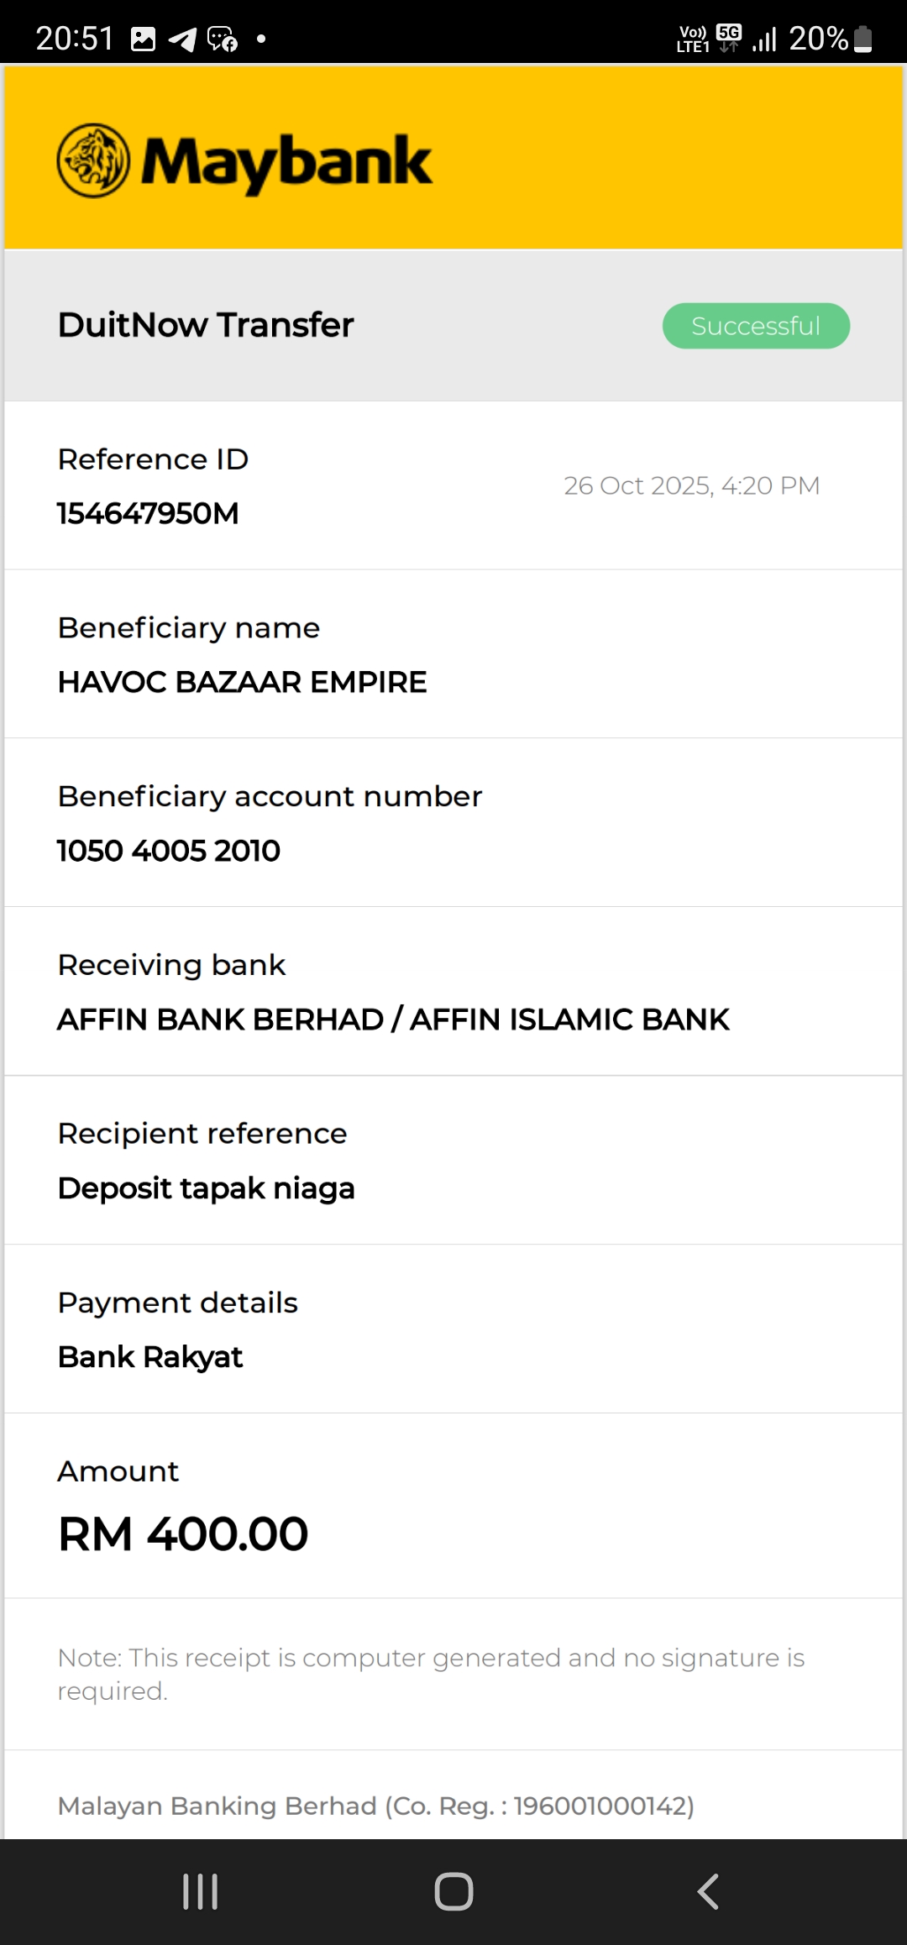Open recent apps navigation button
This screenshot has height=1945, width=907.
pos(201,1891)
